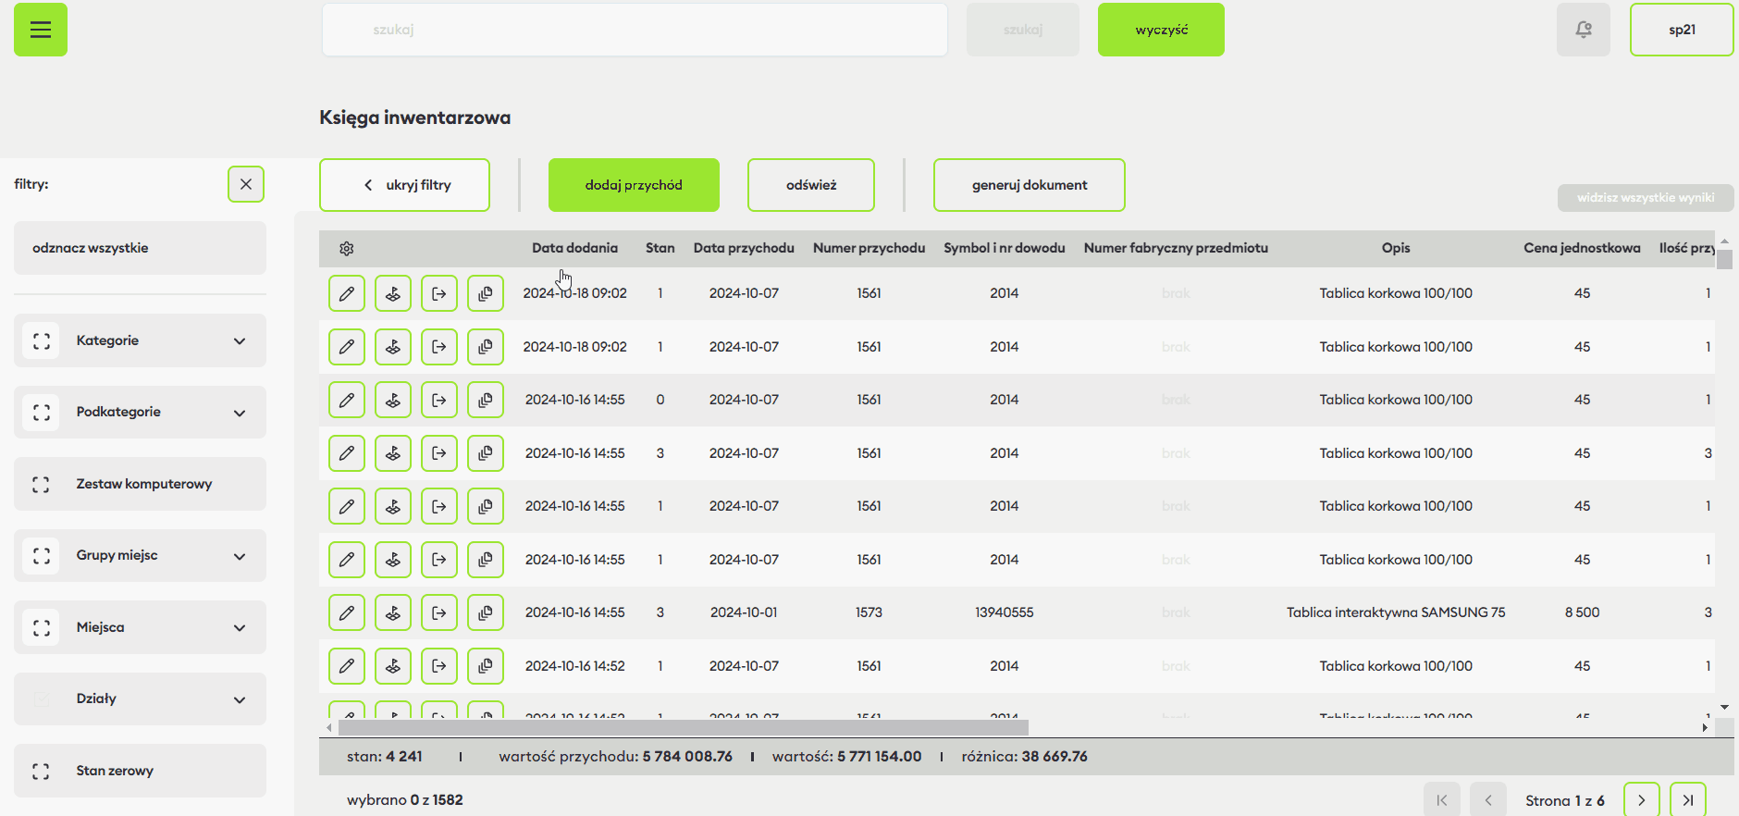Click the exit-arrow icon in third row
Image resolution: width=1739 pixels, height=816 pixels.
click(x=439, y=401)
